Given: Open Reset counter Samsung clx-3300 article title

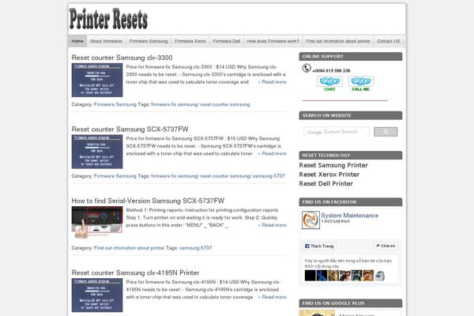Looking at the screenshot, I should [x=122, y=58].
